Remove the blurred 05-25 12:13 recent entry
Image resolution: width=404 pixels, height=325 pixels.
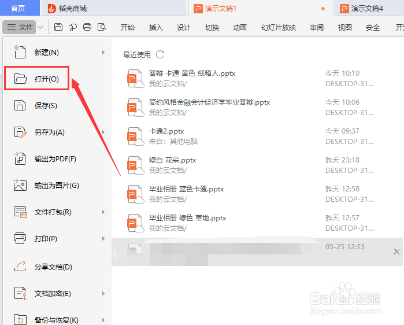click(x=396, y=252)
